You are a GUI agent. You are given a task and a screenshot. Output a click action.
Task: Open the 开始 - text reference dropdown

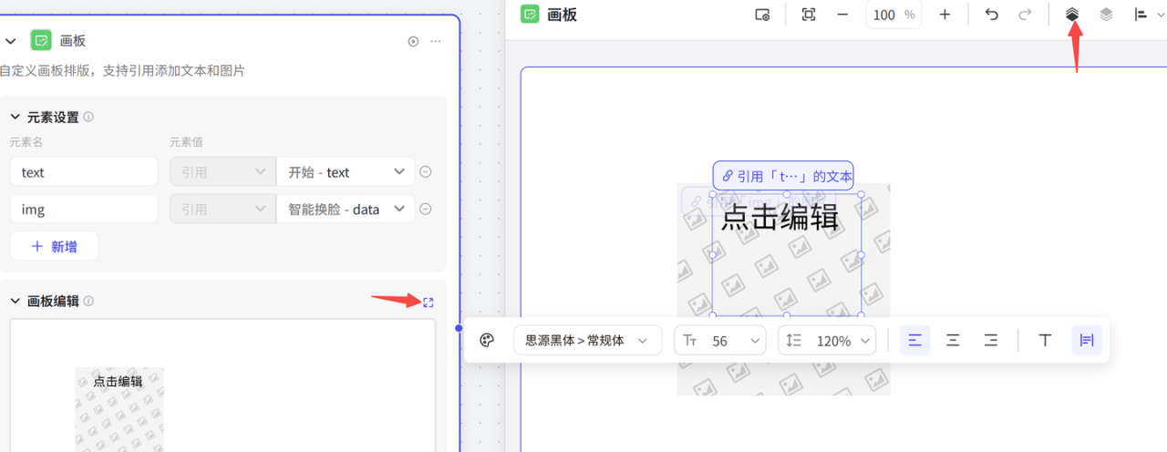coord(346,171)
